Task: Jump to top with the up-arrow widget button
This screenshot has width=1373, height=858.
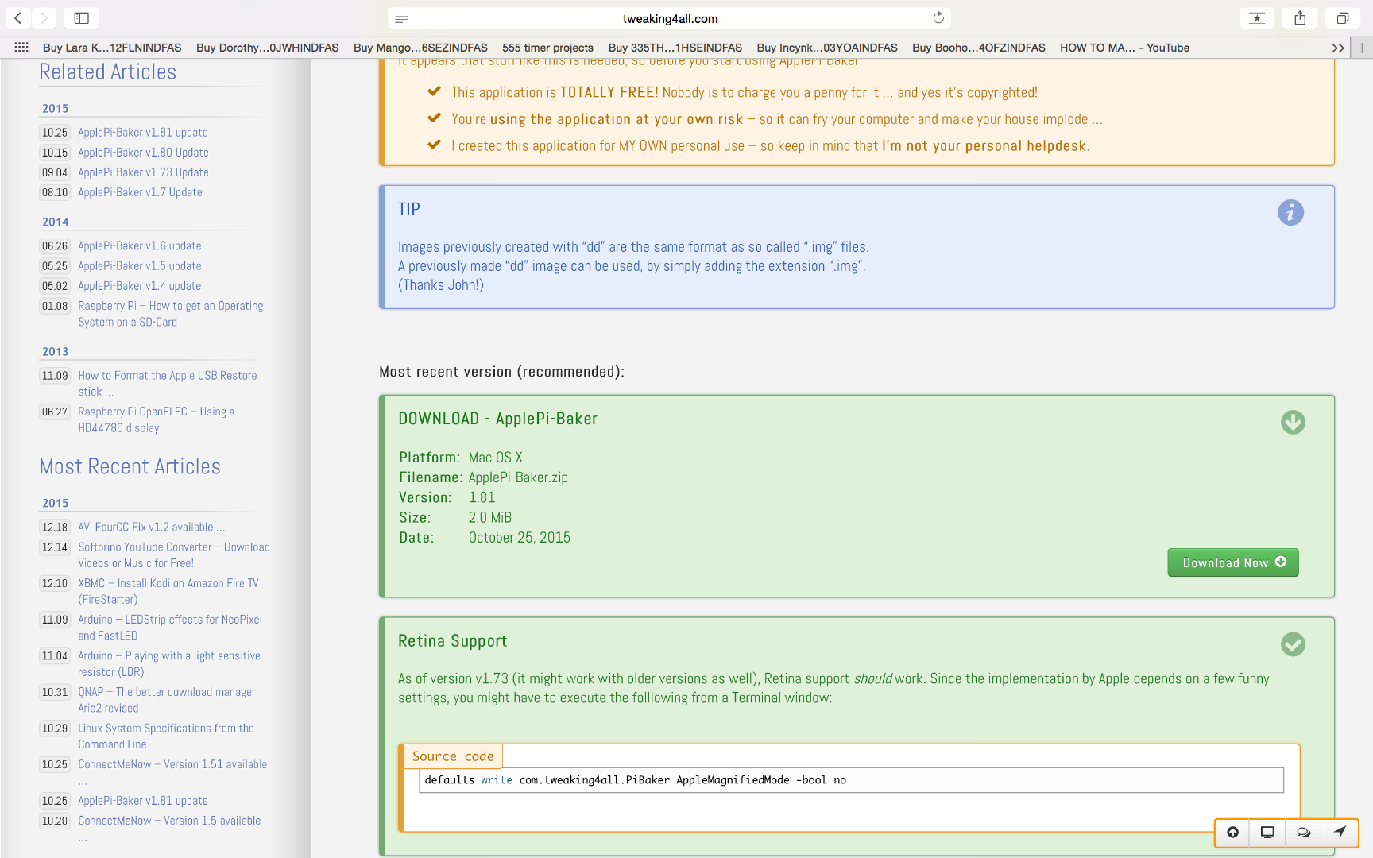Action: pos(1232,832)
